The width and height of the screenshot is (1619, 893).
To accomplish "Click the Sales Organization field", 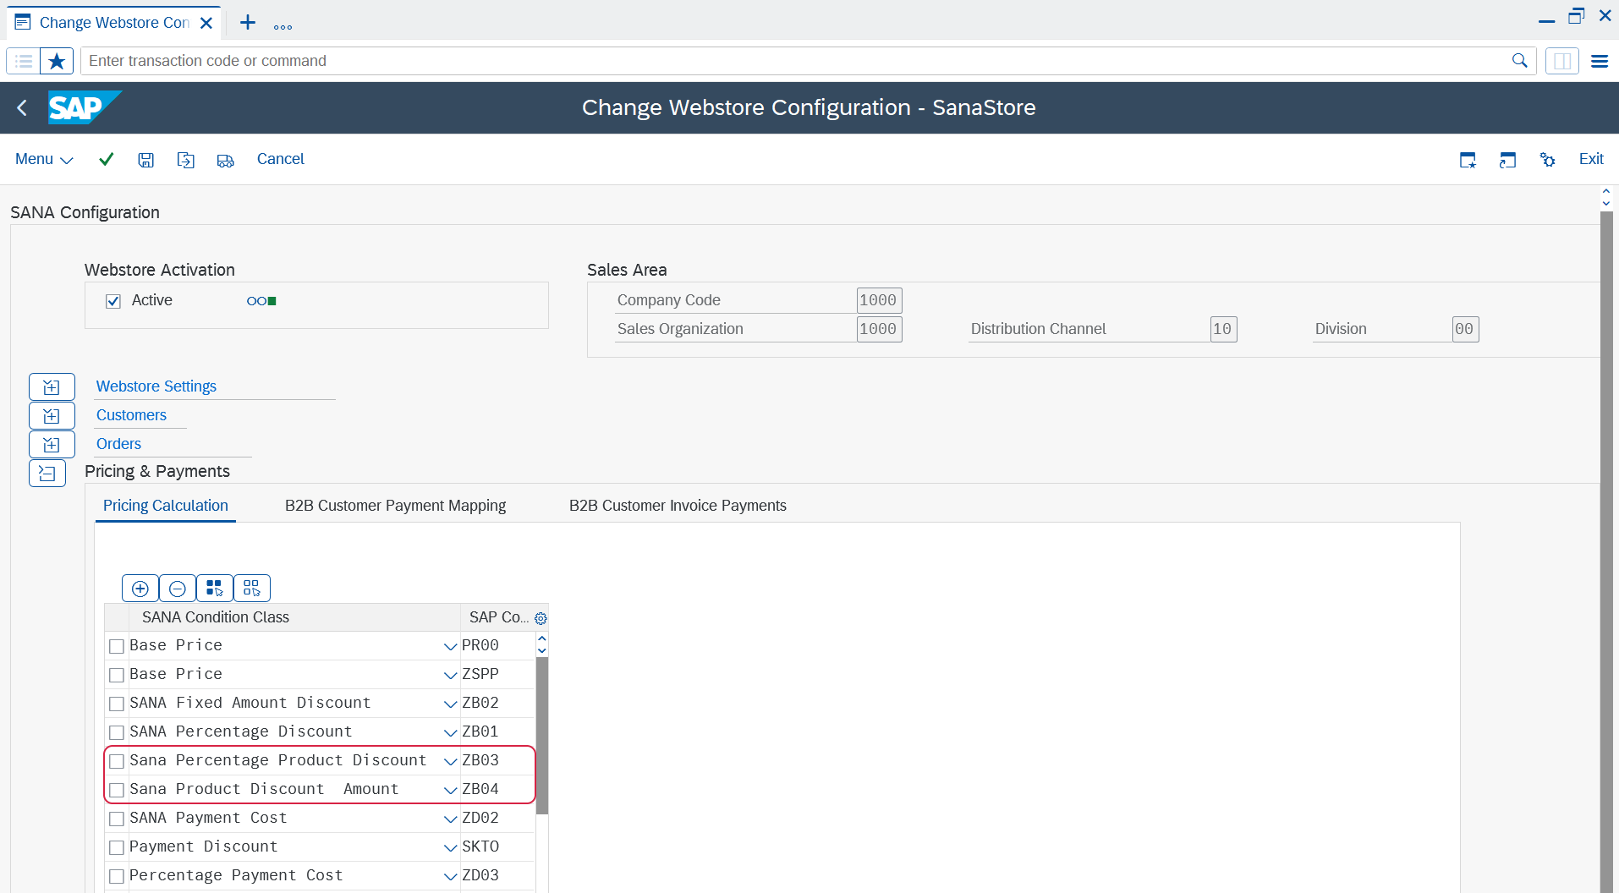I will pos(879,329).
